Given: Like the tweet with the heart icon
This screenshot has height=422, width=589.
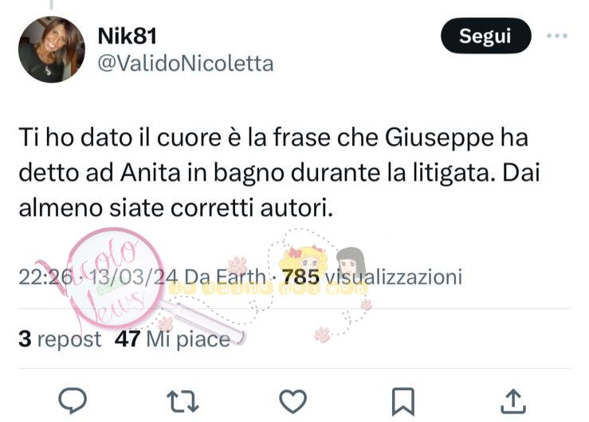Looking at the screenshot, I should 293,401.
